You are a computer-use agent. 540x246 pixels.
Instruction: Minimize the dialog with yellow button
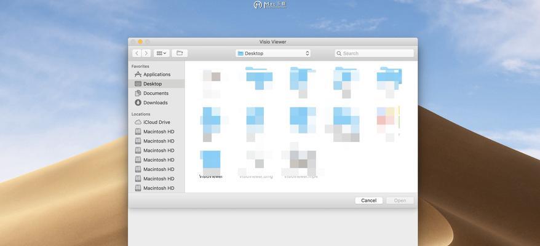click(140, 42)
